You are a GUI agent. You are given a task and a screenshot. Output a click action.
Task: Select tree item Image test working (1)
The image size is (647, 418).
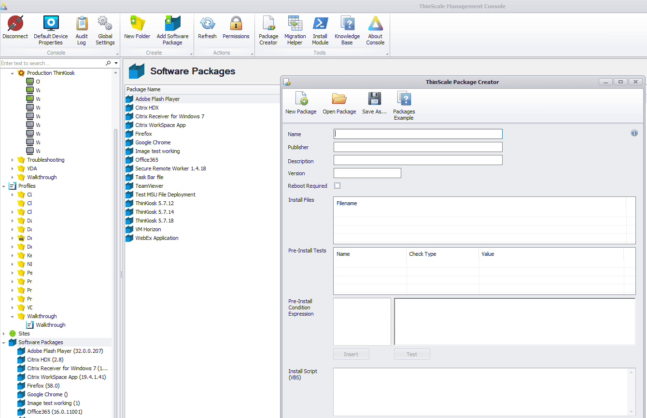tap(54, 403)
